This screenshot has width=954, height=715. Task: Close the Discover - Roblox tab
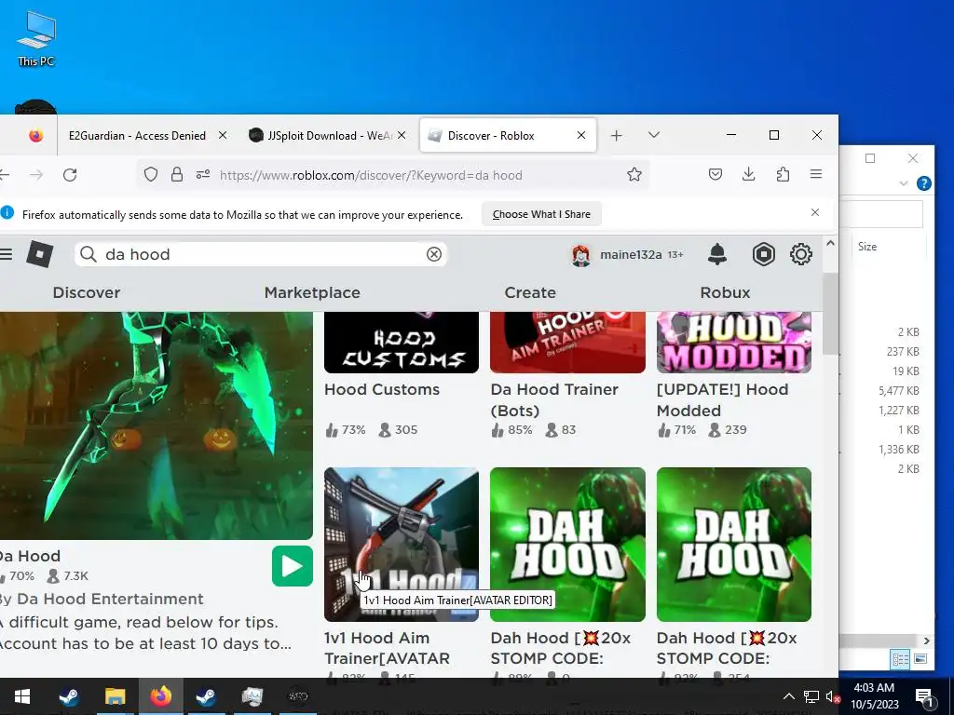(x=581, y=136)
